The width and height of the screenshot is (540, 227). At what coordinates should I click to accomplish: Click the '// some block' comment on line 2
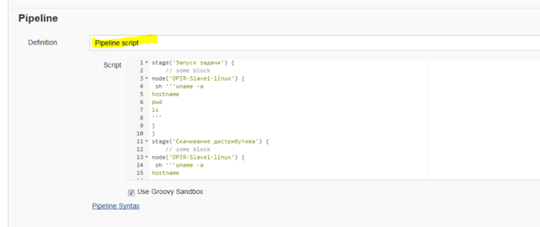188,70
